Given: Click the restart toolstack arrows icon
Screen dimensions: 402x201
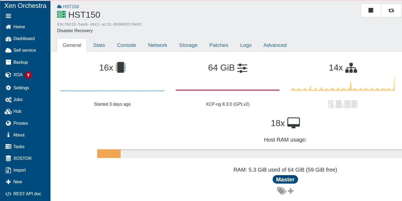Looking at the screenshot, I should tap(391, 10).
